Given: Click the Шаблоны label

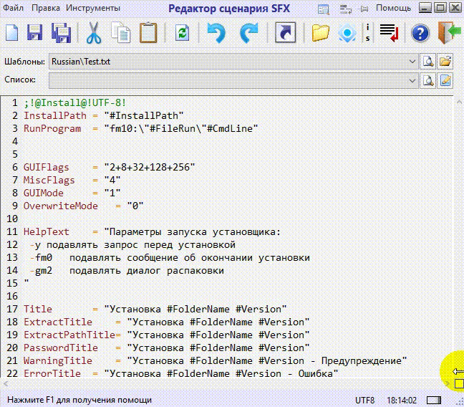Looking at the screenshot, I should 24,62.
